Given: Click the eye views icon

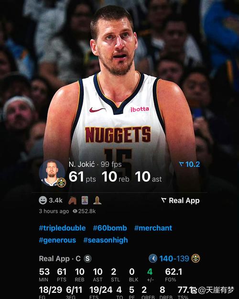Looking at the screenshot, I should (x=75, y=211).
